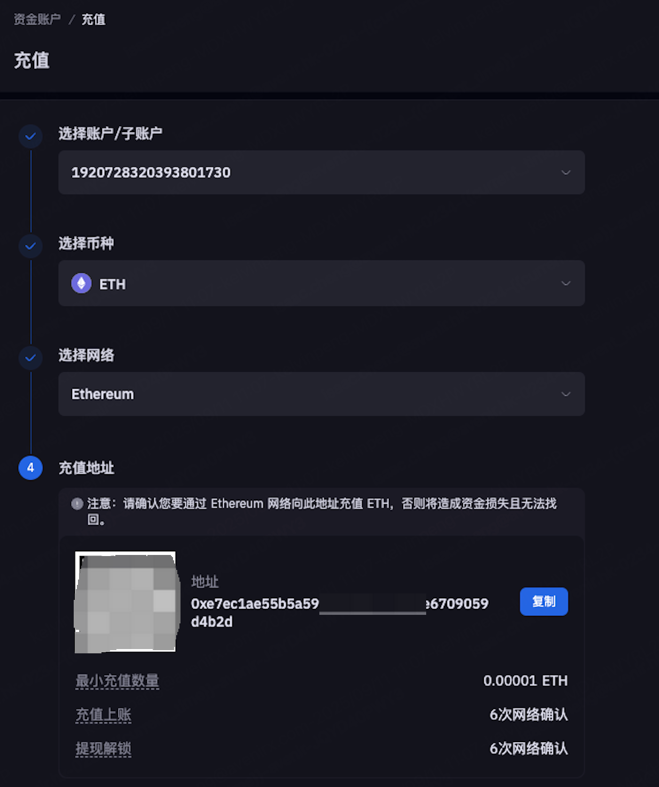Viewport: 659px width, 787px height.
Task: Open the Ethereum network dropdown
Action: point(321,394)
